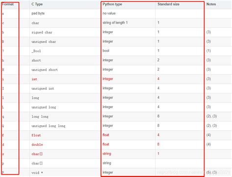Click the Standard size column header
The width and height of the screenshot is (232, 177).
tap(168, 4)
